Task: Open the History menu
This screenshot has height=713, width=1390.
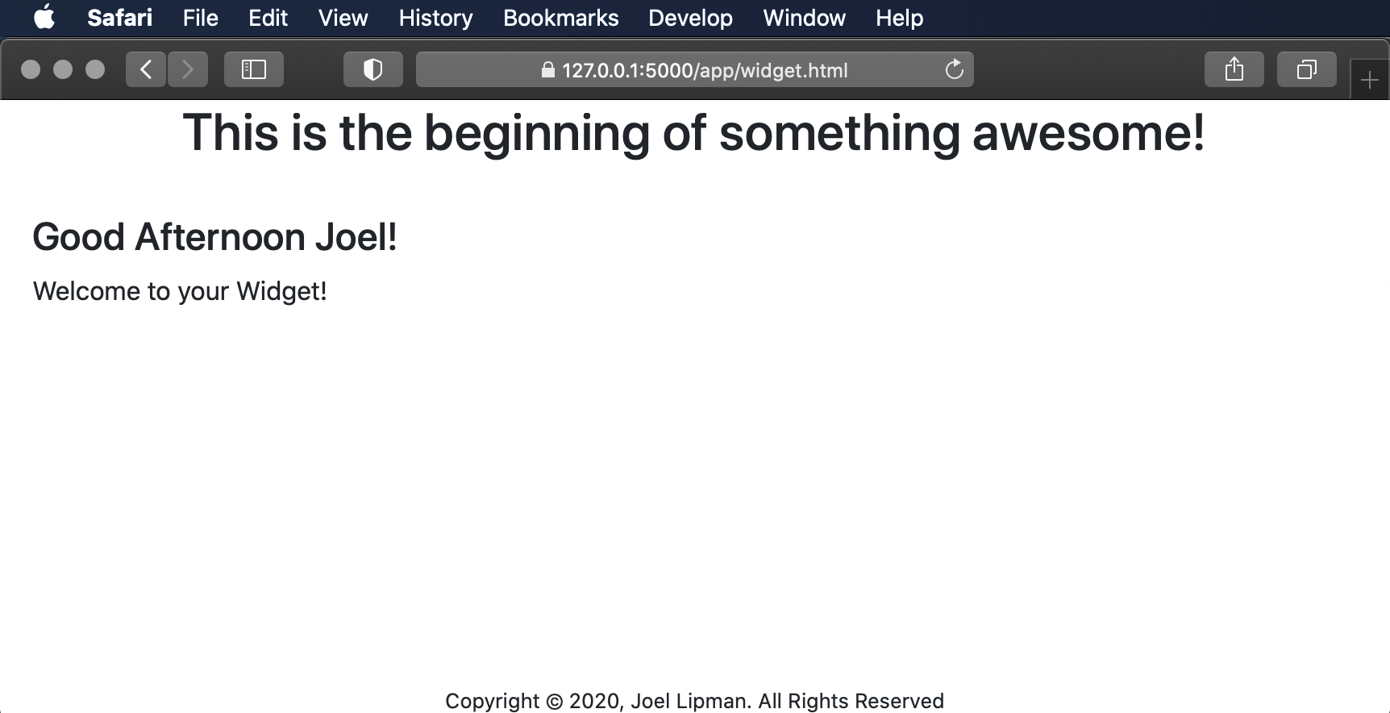Action: pos(435,18)
